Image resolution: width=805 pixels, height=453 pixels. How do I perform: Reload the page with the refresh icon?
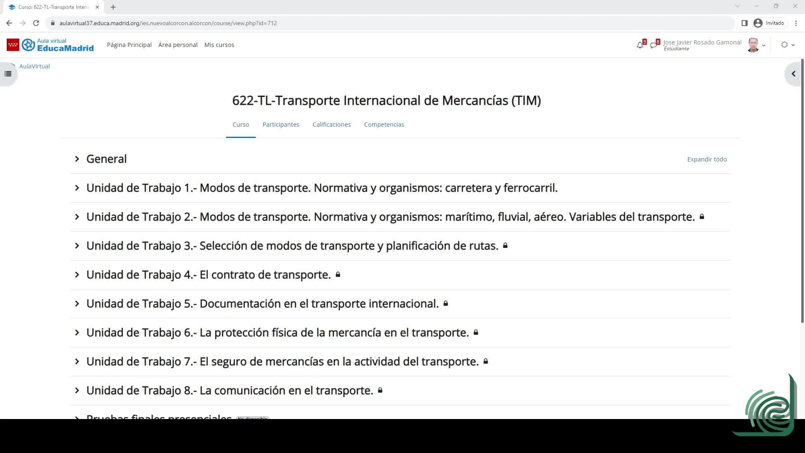(36, 23)
